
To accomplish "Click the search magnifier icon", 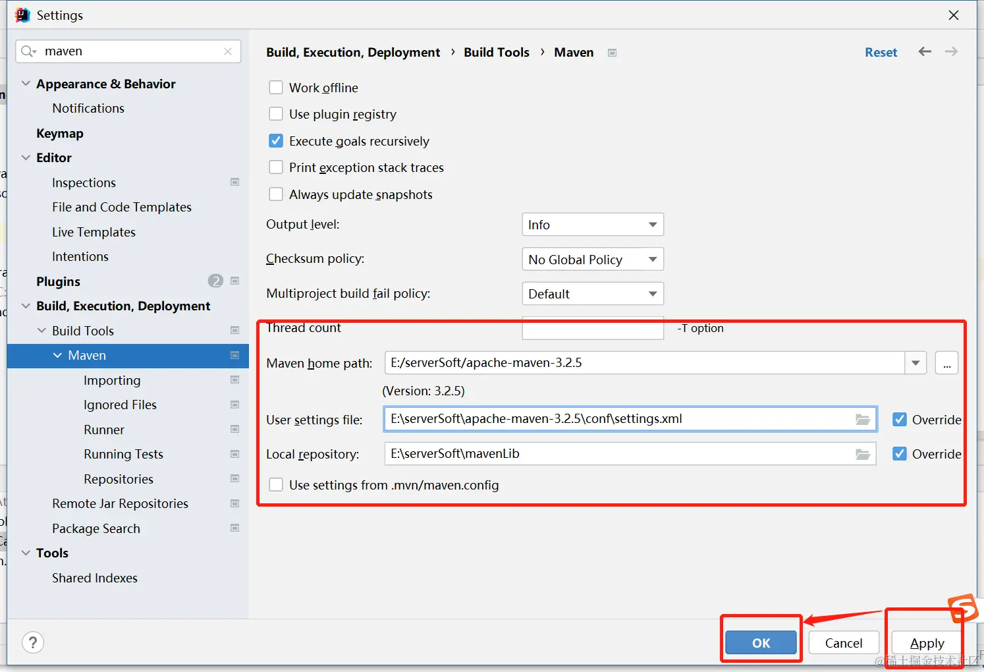I will 28,51.
